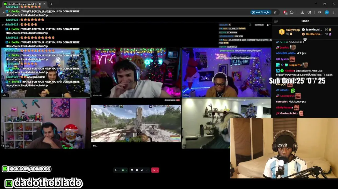Viewport: 338px width, 189px height.
Task: Select cheese main's webcam tile
Action: point(136,72)
